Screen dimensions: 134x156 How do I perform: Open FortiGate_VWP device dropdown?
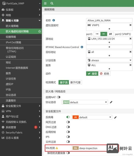[40, 3]
